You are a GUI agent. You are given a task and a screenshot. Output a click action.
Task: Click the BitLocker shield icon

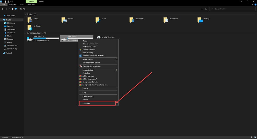81,50
